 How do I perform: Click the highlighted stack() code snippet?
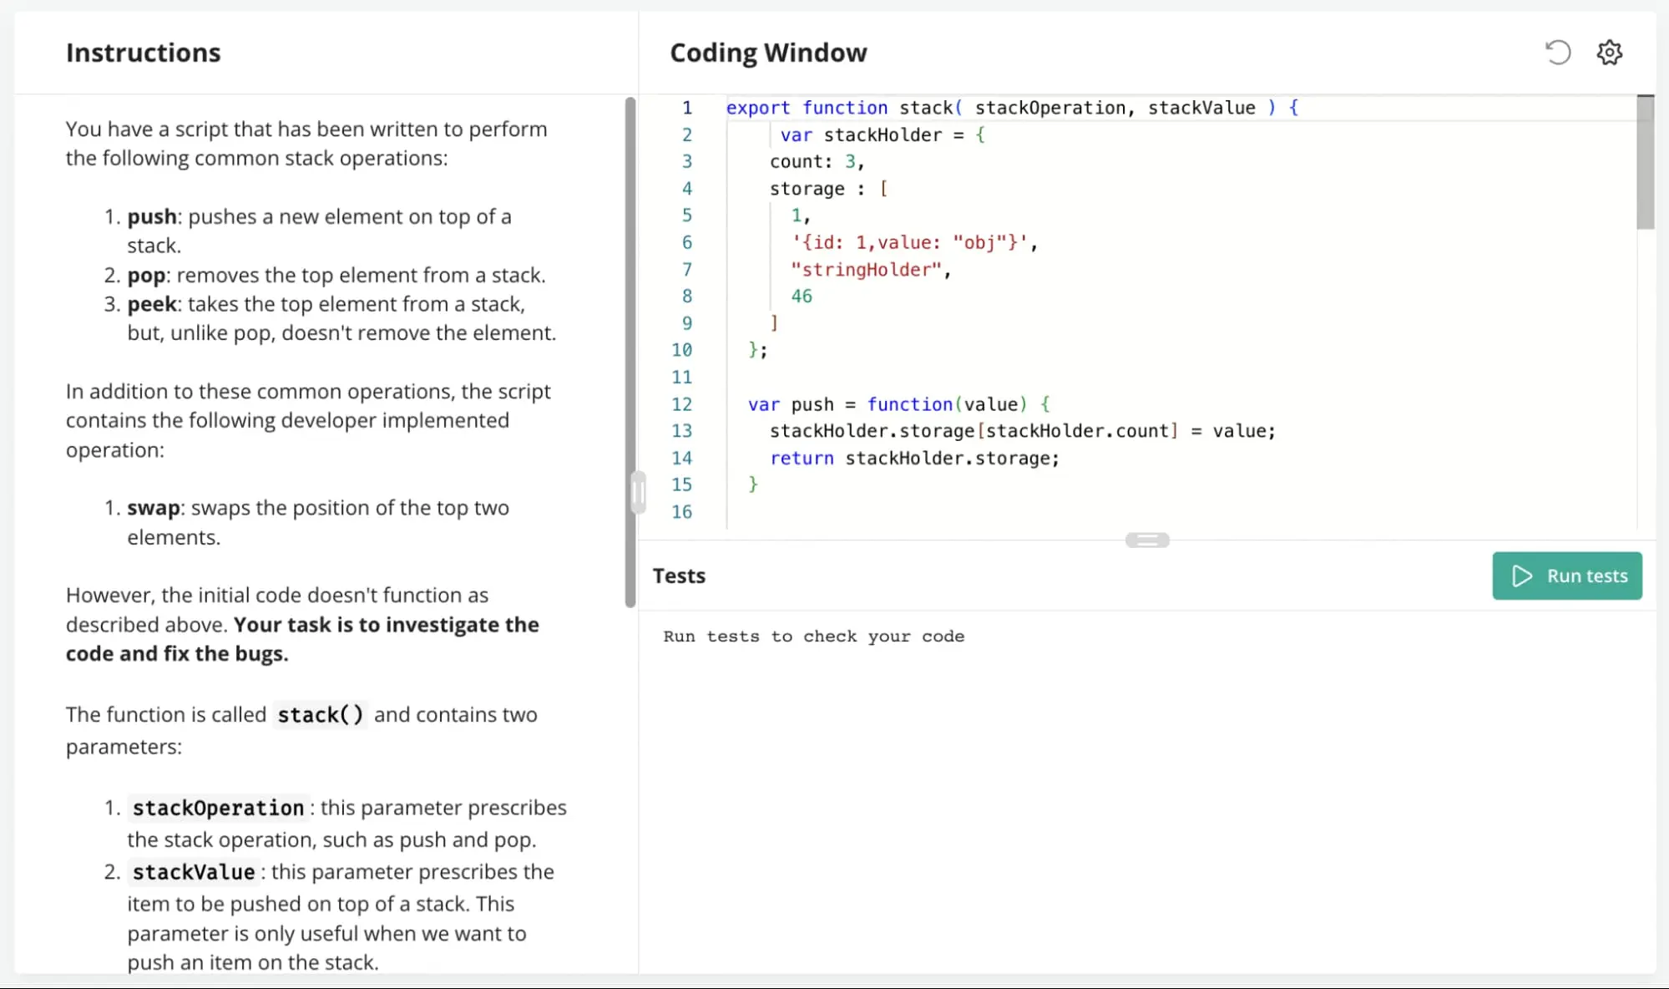pos(321,715)
